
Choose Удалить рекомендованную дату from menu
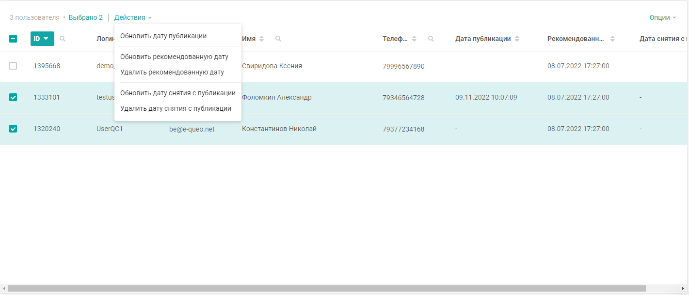tap(172, 72)
